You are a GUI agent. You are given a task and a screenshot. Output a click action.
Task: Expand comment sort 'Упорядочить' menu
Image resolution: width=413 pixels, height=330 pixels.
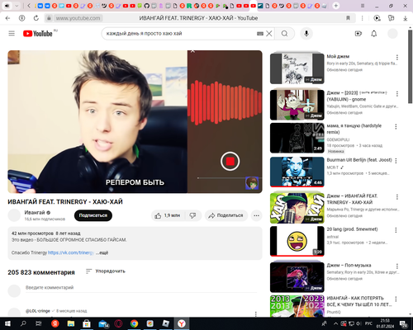coord(105,271)
